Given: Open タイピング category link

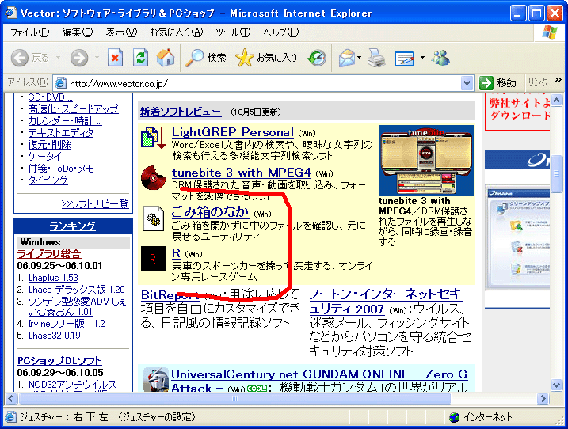Looking at the screenshot, I should [48, 180].
